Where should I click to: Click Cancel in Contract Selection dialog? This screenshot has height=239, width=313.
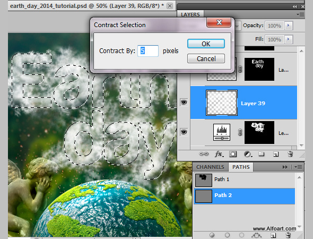pyautogui.click(x=206, y=58)
